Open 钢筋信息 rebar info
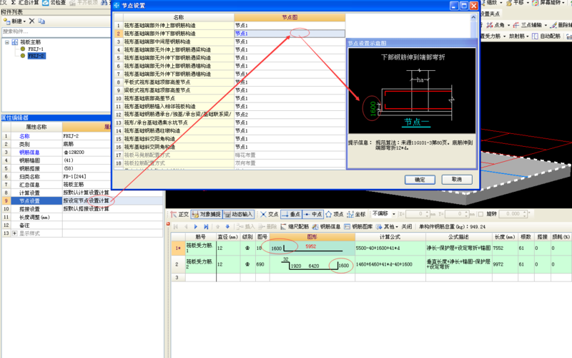 click(326, 227)
